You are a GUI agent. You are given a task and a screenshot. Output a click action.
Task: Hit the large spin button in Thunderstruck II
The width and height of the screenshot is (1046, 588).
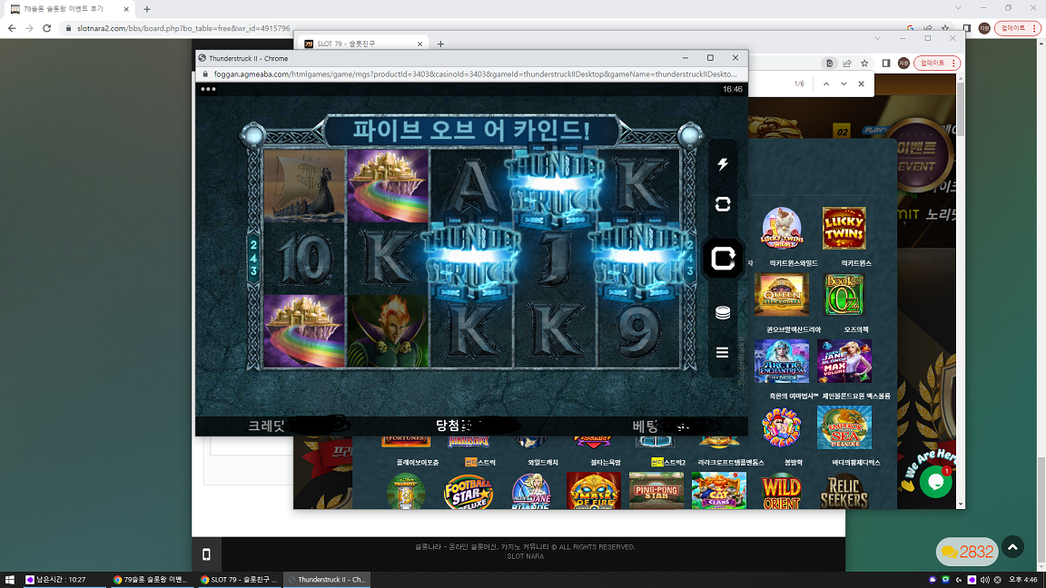[723, 258]
